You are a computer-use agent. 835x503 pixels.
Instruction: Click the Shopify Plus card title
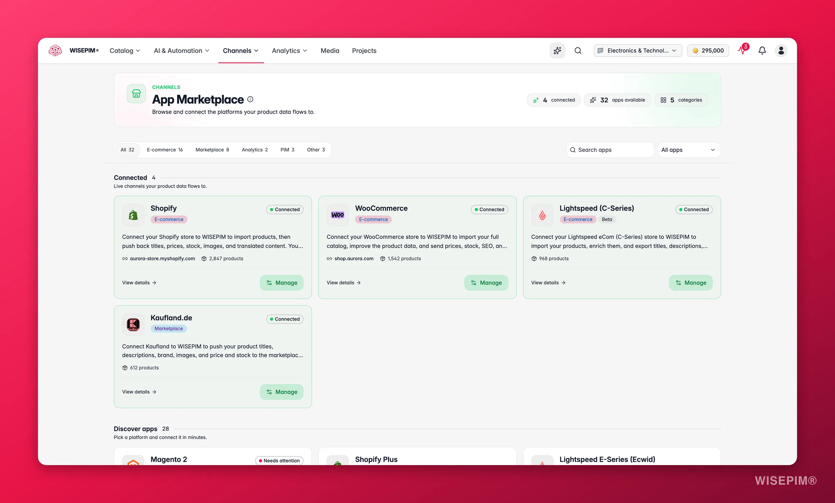tap(376, 459)
